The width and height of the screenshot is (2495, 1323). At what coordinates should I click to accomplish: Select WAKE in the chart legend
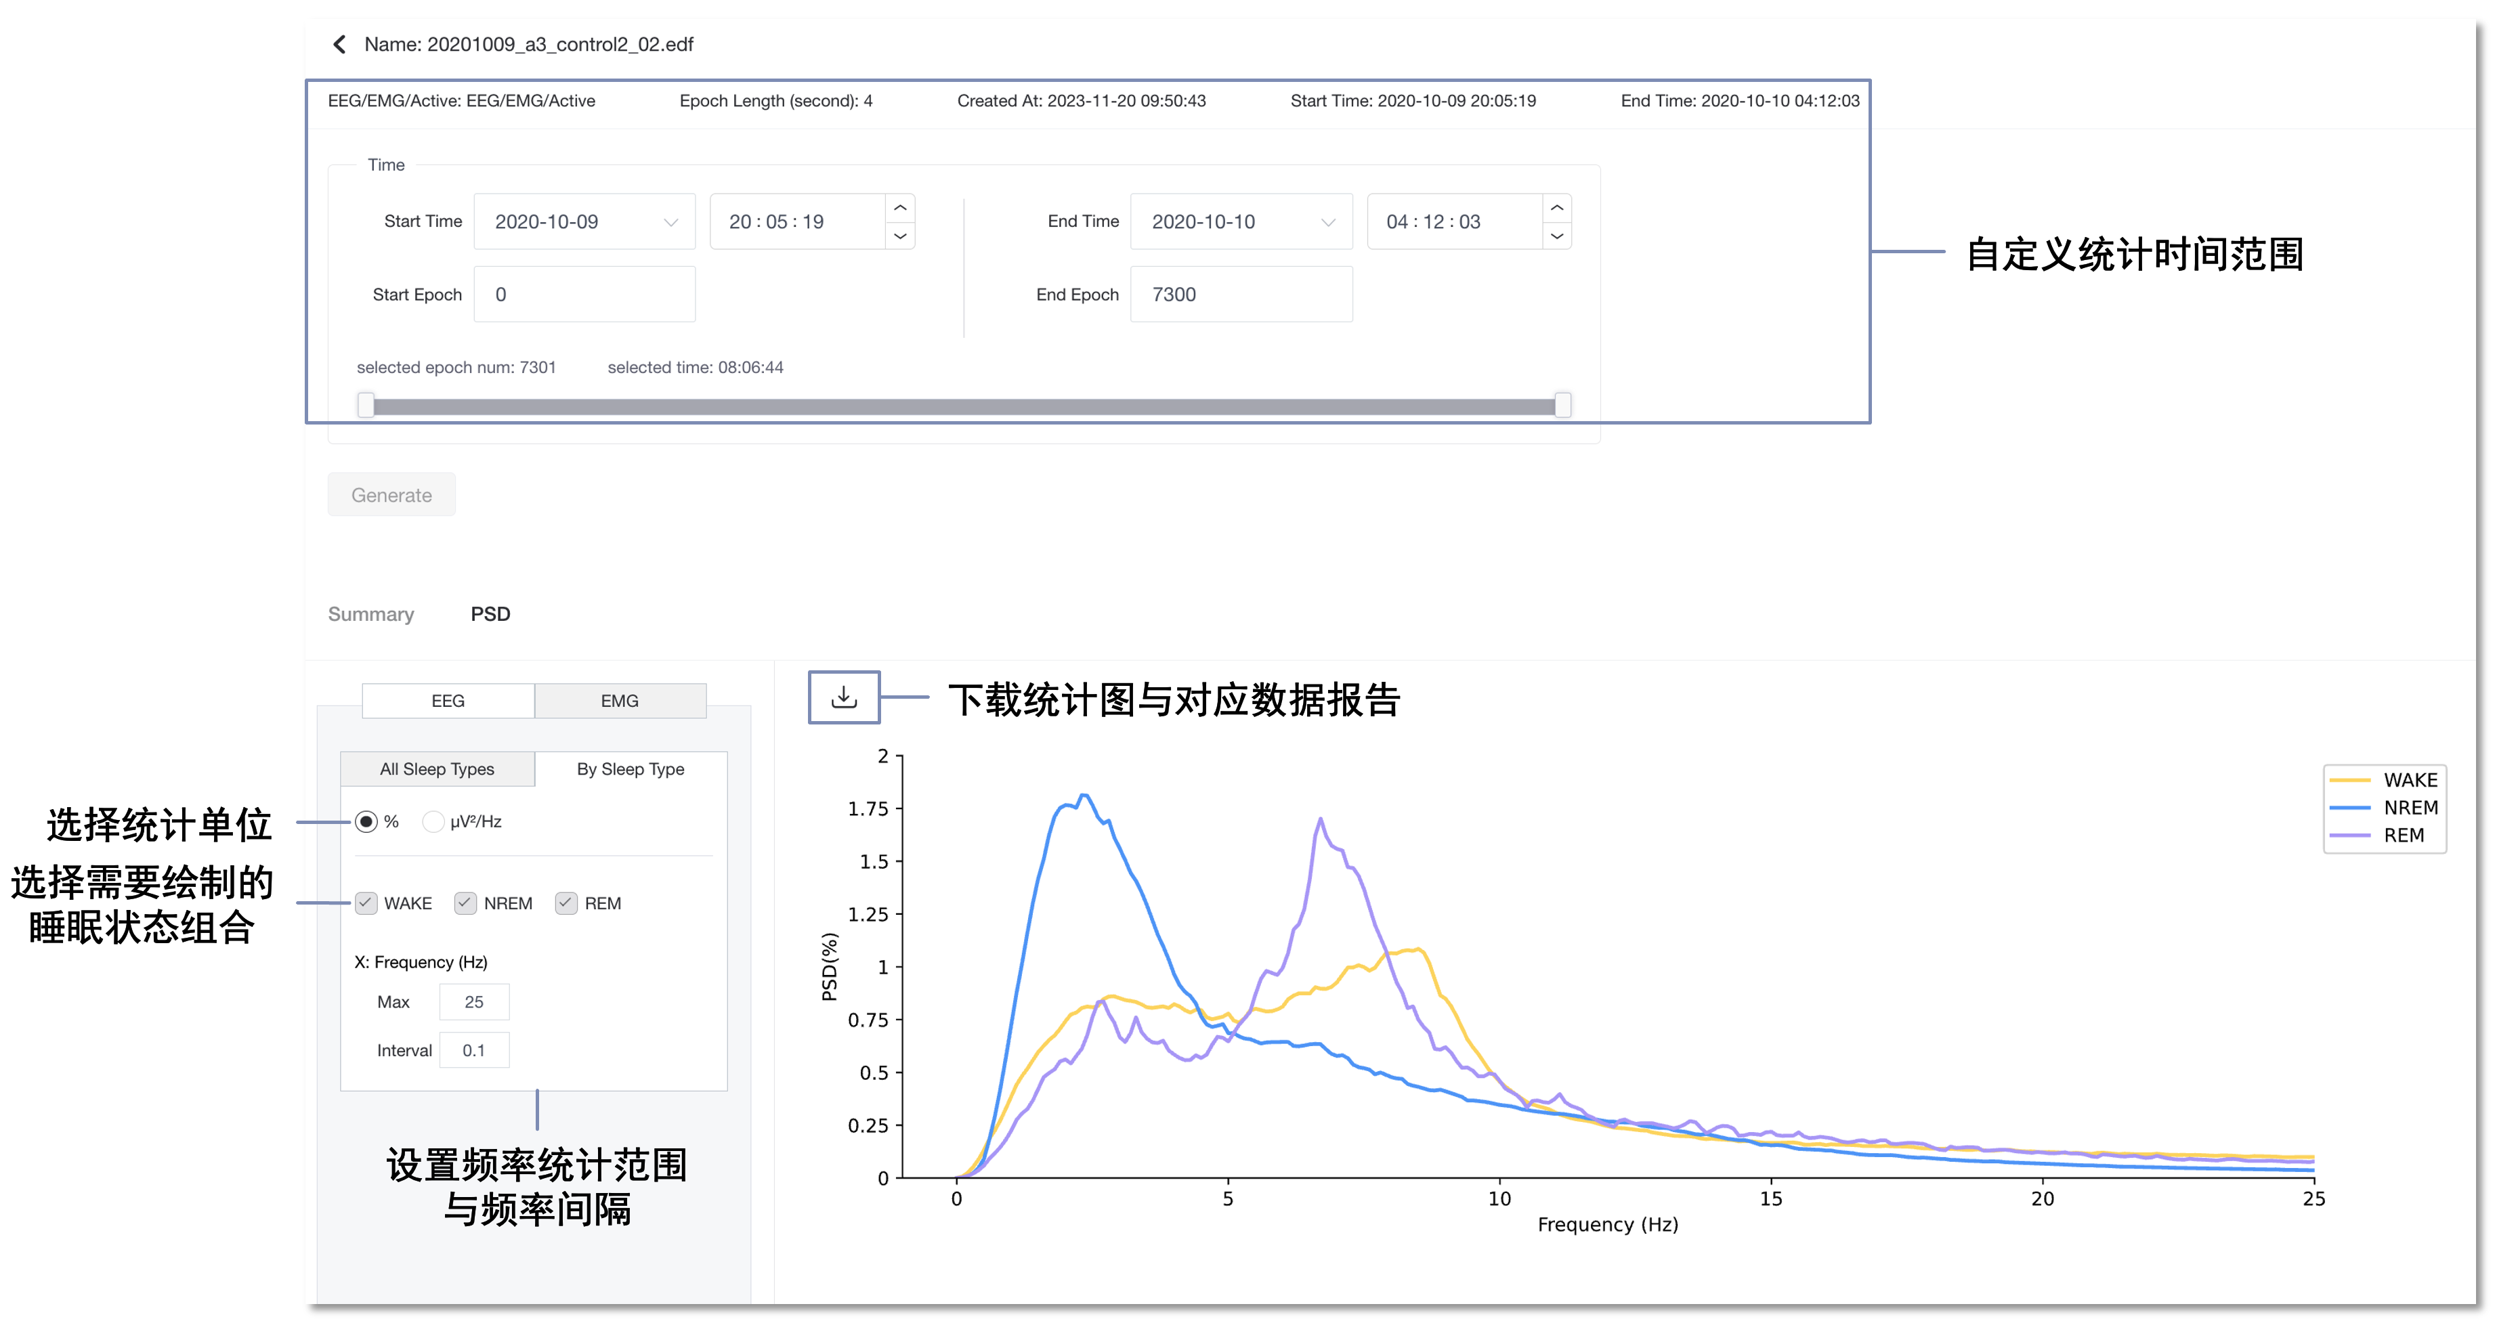2411,779
